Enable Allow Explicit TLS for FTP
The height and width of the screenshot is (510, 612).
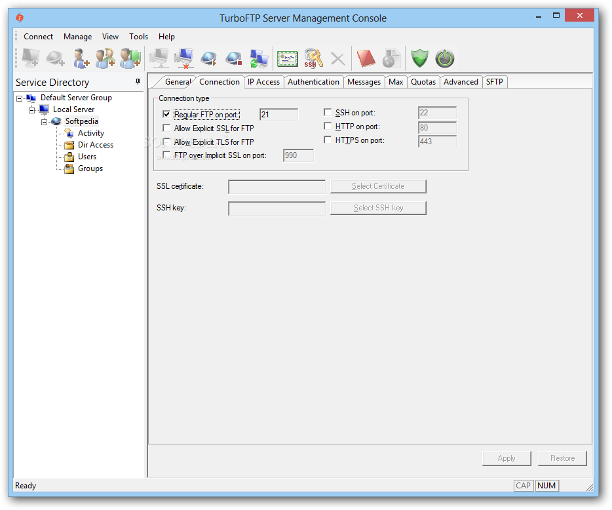(x=166, y=142)
